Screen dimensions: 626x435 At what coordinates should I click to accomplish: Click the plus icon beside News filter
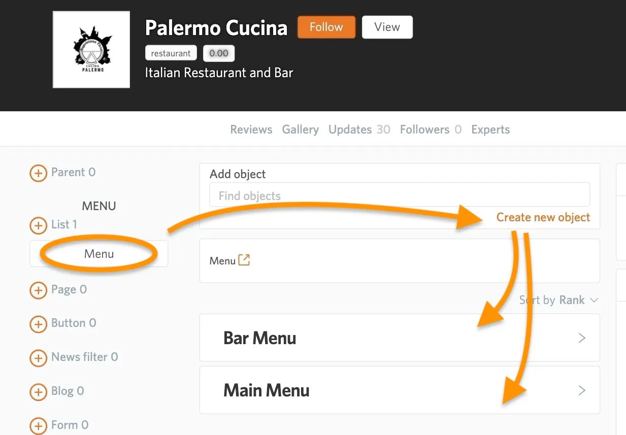coord(38,358)
